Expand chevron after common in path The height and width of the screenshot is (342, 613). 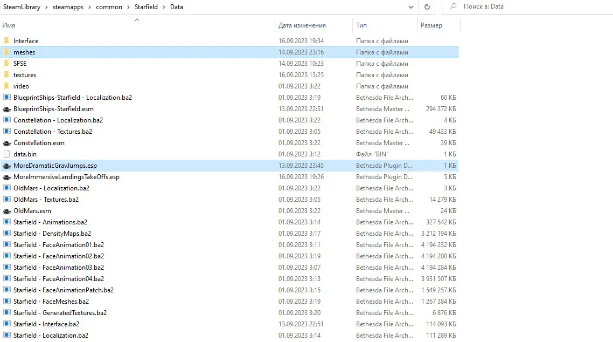(x=128, y=7)
